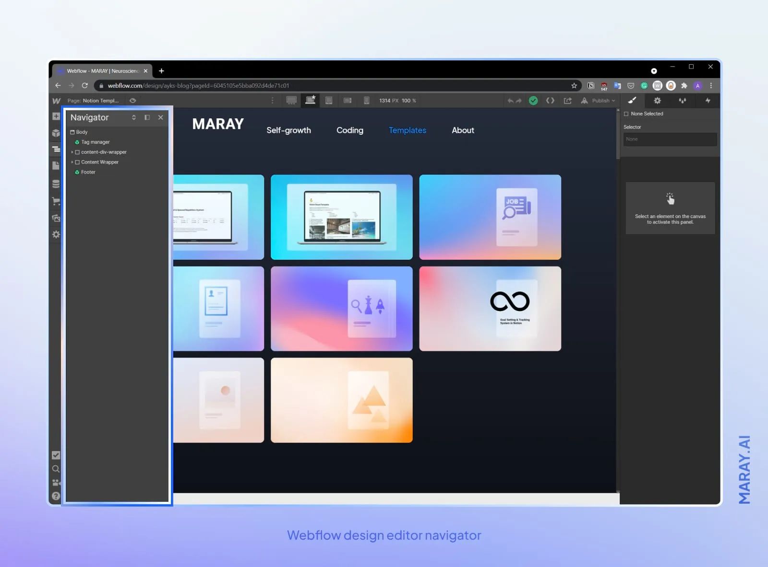Image resolution: width=768 pixels, height=567 pixels.
Task: Select the Templates menu item on the page
Action: 407,130
